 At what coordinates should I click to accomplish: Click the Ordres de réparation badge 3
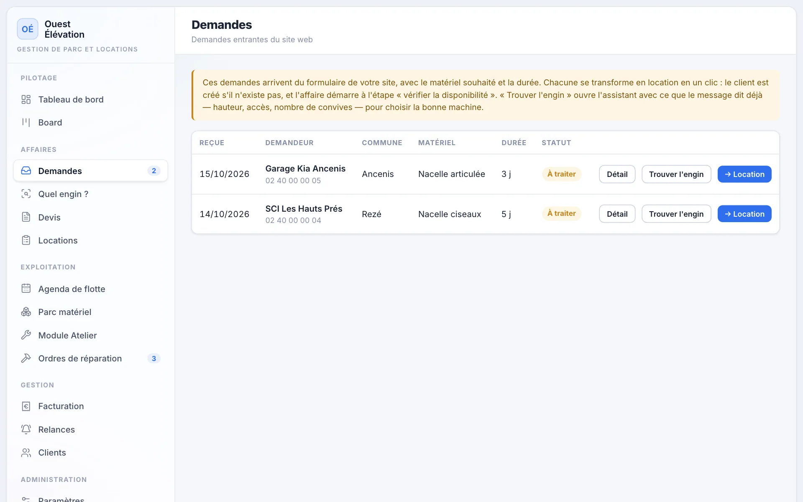point(154,359)
